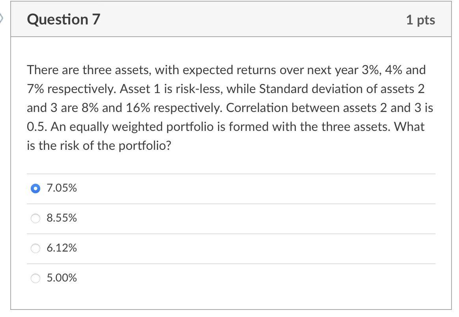Click the Question 7 header
Image resolution: width=459 pixels, height=317 pixels.
(63, 19)
